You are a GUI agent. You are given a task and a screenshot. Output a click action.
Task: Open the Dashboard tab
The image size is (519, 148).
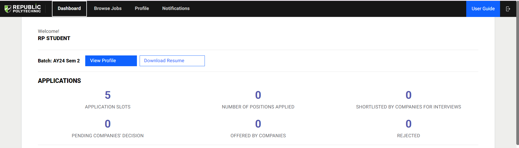point(69,9)
